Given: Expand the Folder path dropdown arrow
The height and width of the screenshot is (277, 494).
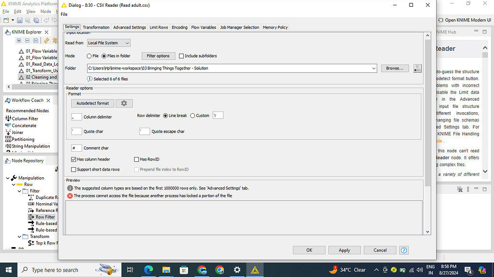Looking at the screenshot, I should click(374, 68).
